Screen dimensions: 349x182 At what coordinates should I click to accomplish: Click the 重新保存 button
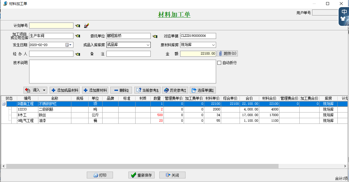pyautogui.click(x=141, y=175)
